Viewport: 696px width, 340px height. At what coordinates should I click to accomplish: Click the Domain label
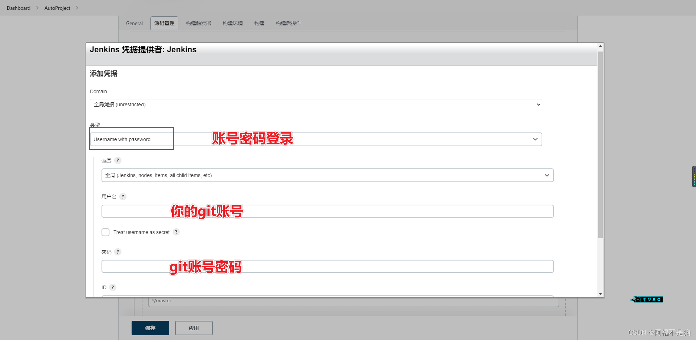pyautogui.click(x=99, y=91)
